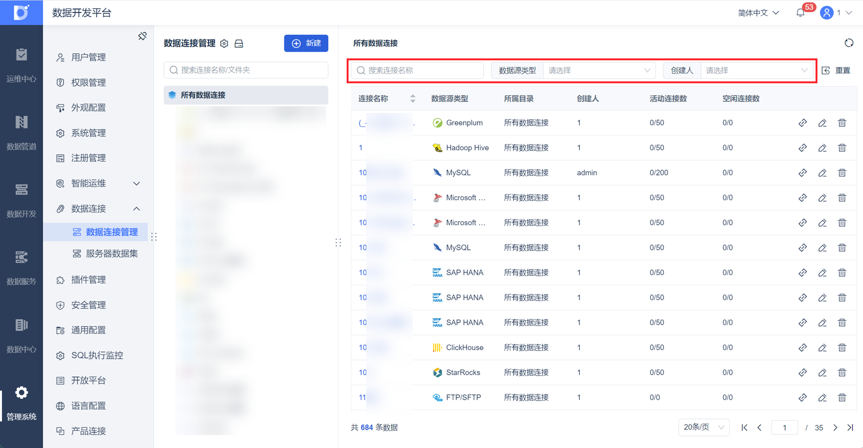Viewport: 863px width, 448px height.
Task: Go to the first page of results
Action: click(744, 427)
